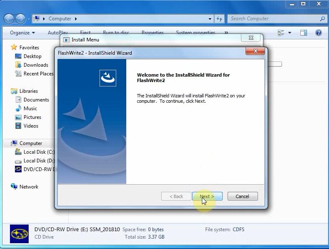Click the Local Disk (C:) drive icon
The height and width of the screenshot is (249, 329).
(18, 152)
